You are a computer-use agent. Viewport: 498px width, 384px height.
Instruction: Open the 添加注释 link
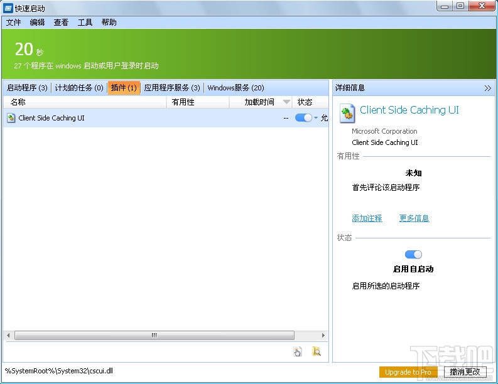367,218
